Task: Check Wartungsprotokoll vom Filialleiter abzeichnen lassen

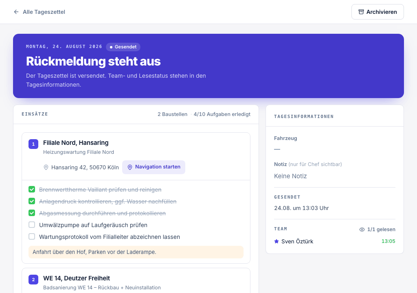Action: (x=32, y=236)
